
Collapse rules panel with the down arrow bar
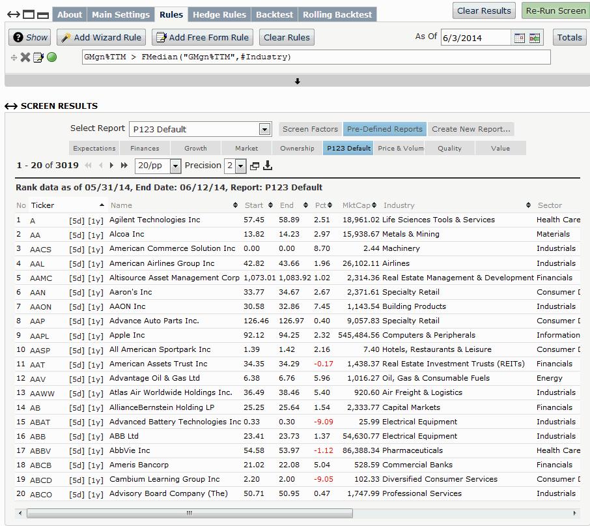click(297, 81)
